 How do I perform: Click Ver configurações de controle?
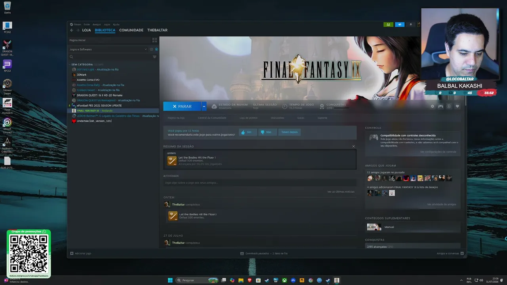coord(438,152)
